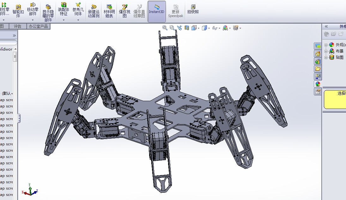The image size is (346, 200).
Task: Open SolidWorks Resources home tab
Action: 318,54
